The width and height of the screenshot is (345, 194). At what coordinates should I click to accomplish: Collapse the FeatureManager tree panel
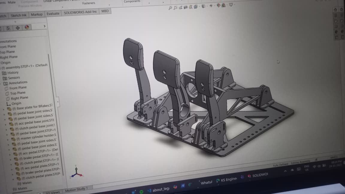45,26
